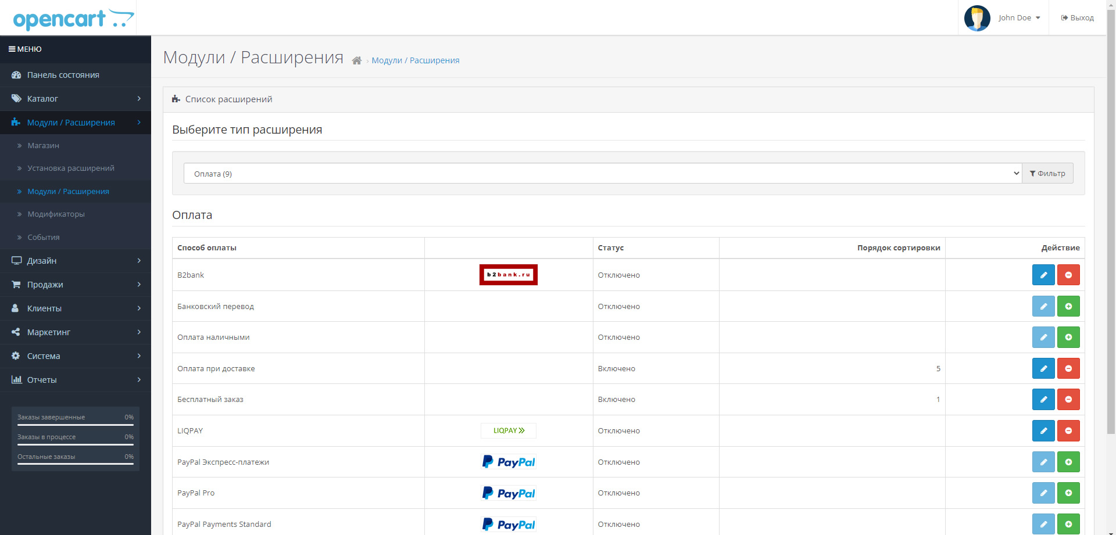Click the B2bank.ru logo thumbnail
Viewport: 1116px width, 535px height.
508,275
